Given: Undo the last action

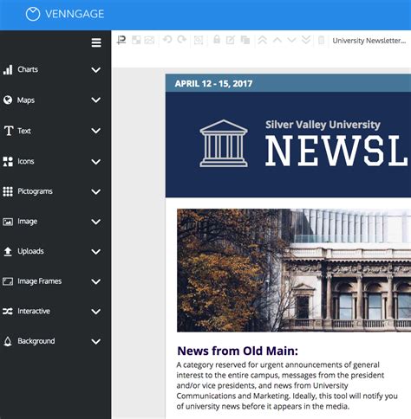Looking at the screenshot, I should pos(167,40).
